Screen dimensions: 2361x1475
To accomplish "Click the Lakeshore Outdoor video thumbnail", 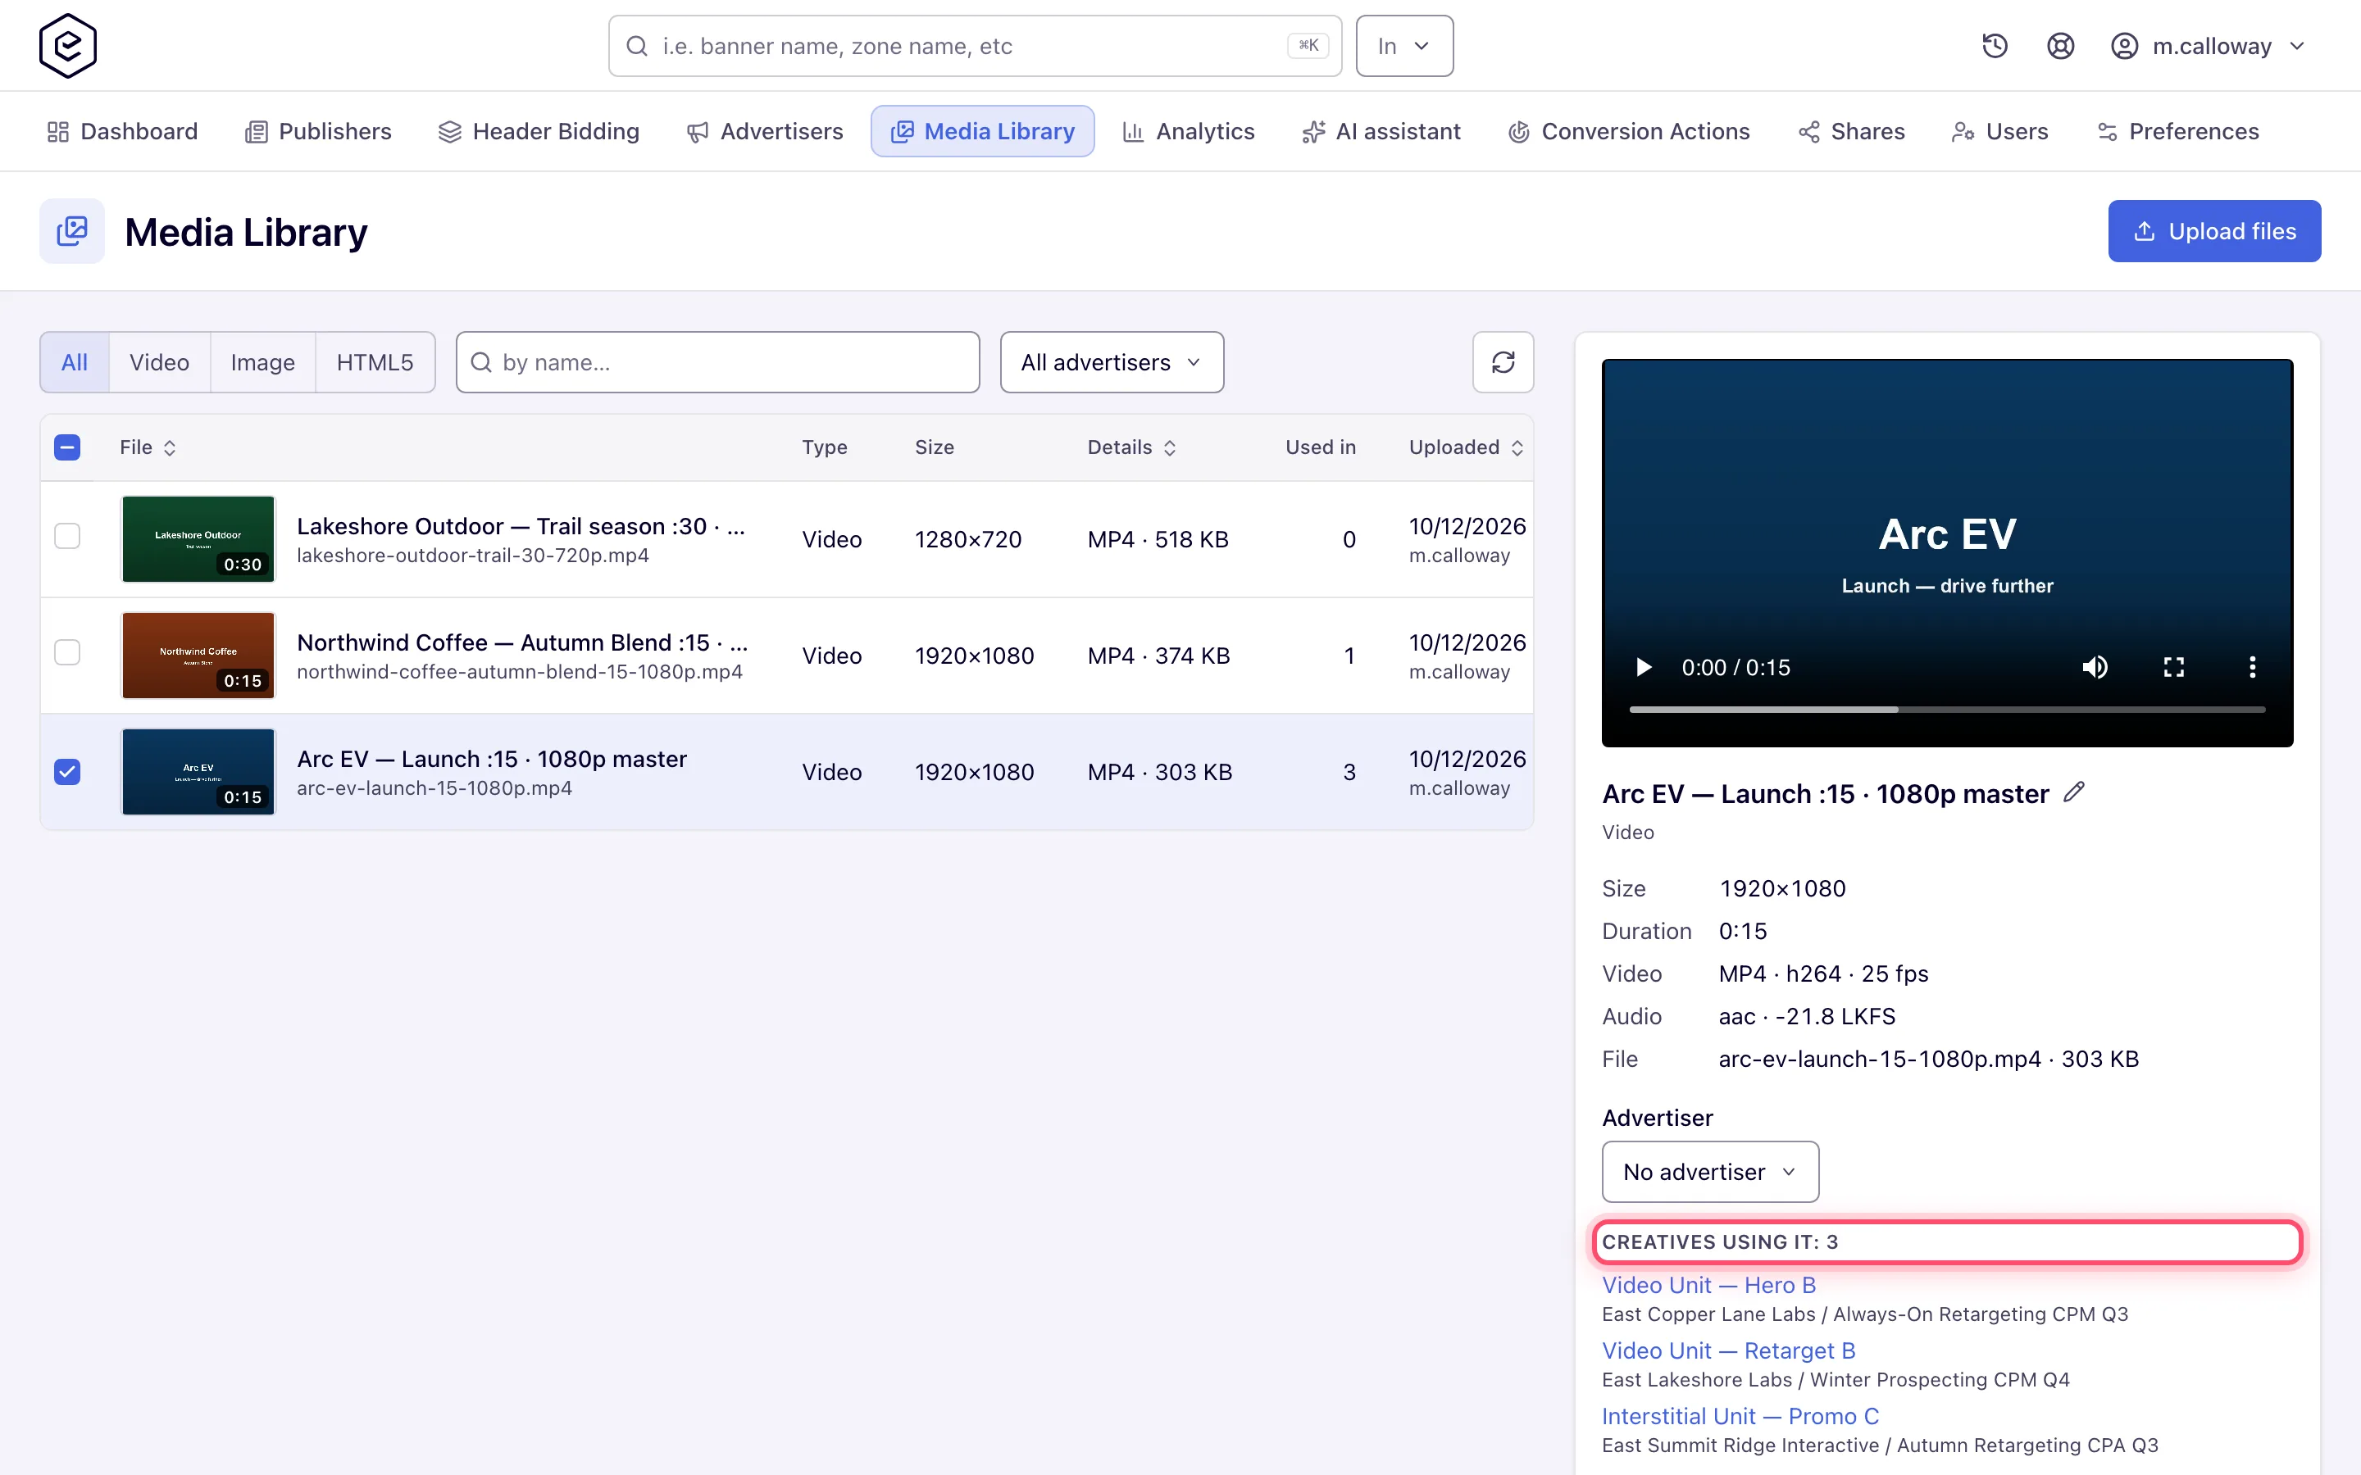I will [198, 538].
